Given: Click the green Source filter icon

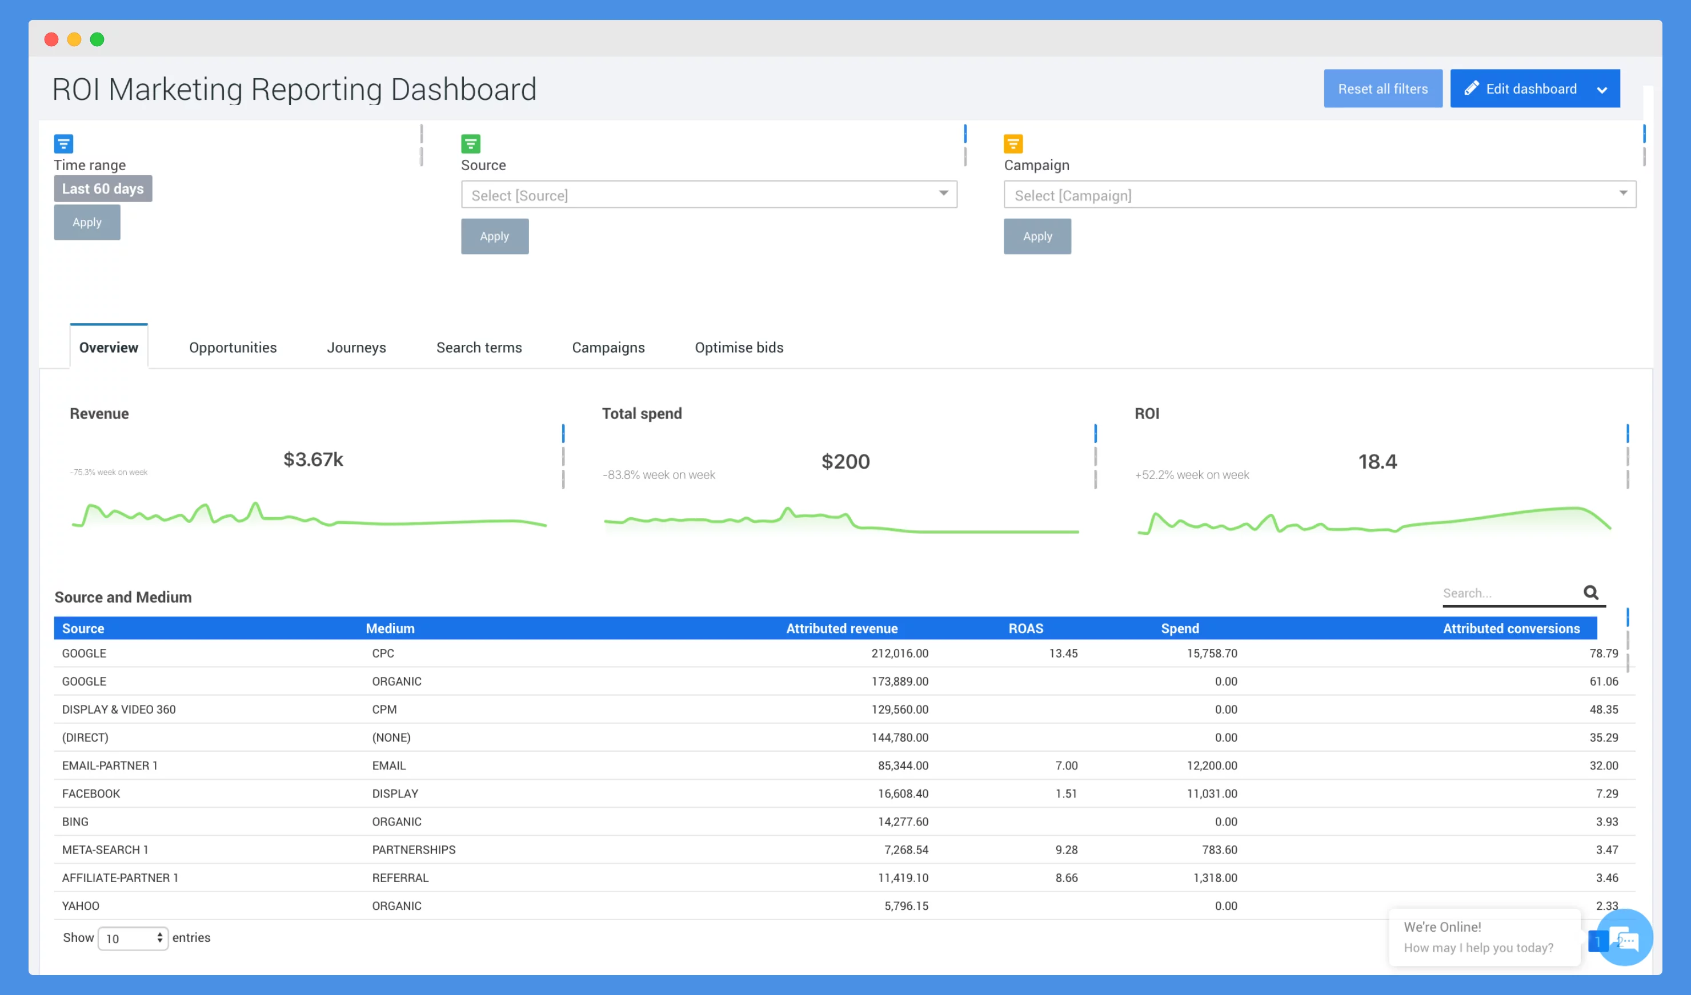Looking at the screenshot, I should pos(470,143).
